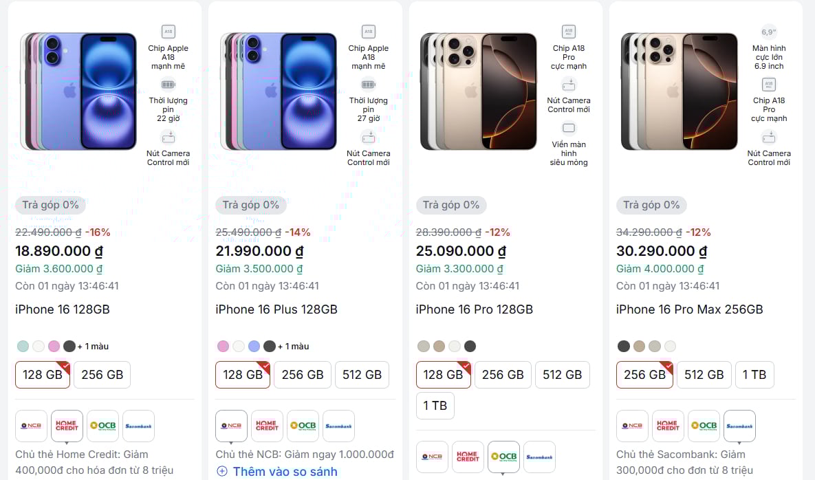Click the A18 chip icon on iPhone 16 card
This screenshot has width=815, height=480.
click(x=168, y=31)
